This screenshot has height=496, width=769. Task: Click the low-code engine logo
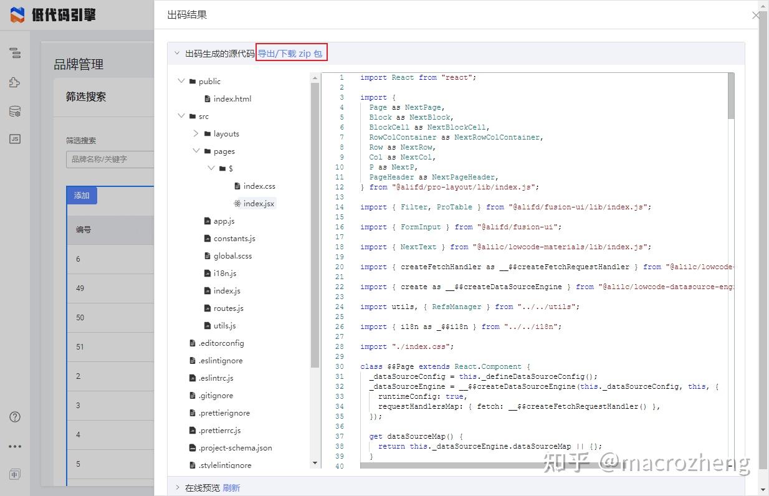pyautogui.click(x=53, y=15)
